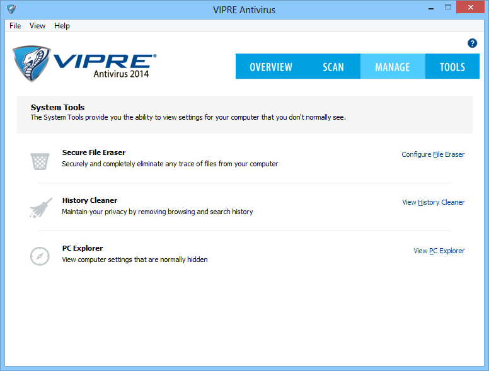Viewport: 489px width, 371px height.
Task: Click the VIPRE Antivirus 2014 cobra logo
Action: click(84, 64)
